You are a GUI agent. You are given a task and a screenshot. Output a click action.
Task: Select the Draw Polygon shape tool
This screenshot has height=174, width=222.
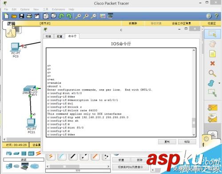[x=211, y=83]
